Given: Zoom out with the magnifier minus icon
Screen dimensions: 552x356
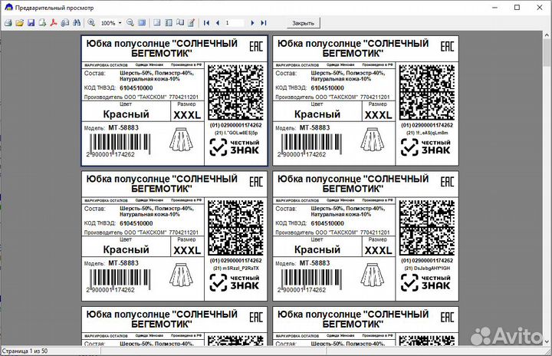Looking at the screenshot, I should point(130,23).
